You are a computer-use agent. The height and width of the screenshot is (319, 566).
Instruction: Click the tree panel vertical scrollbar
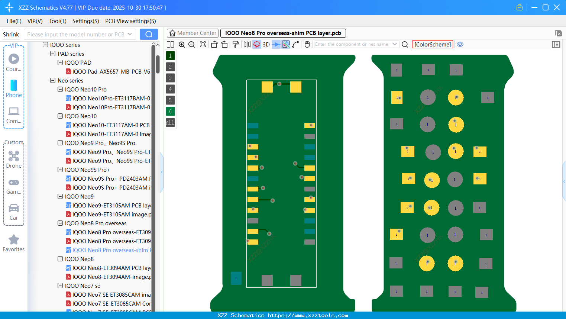158,64
